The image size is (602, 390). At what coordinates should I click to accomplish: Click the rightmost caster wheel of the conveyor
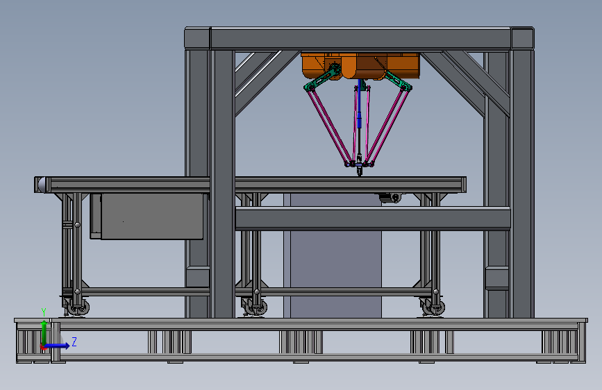437,308
